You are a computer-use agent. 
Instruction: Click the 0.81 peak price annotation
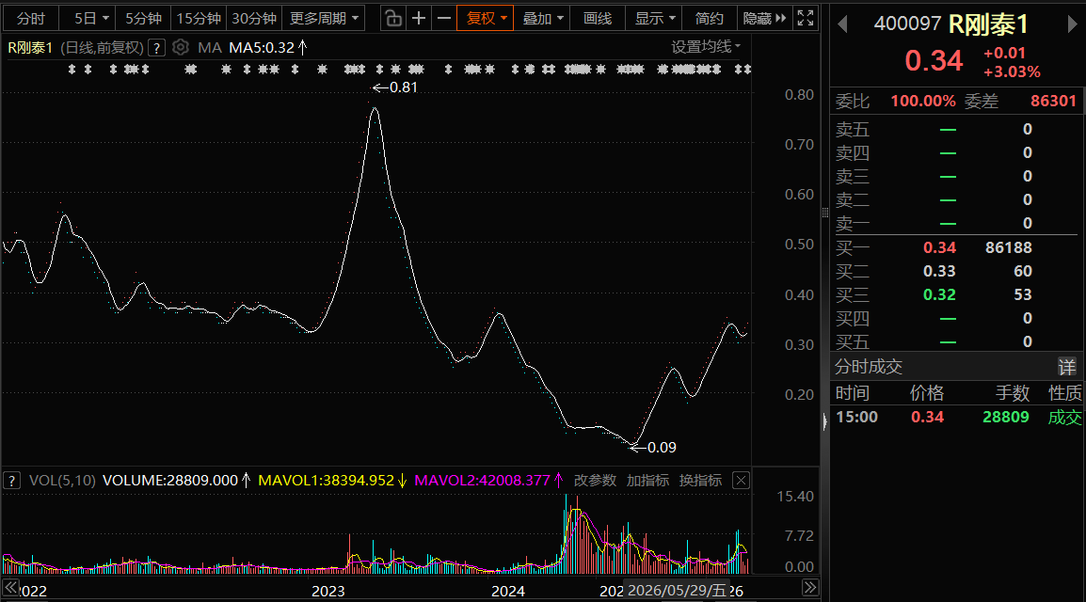[404, 87]
